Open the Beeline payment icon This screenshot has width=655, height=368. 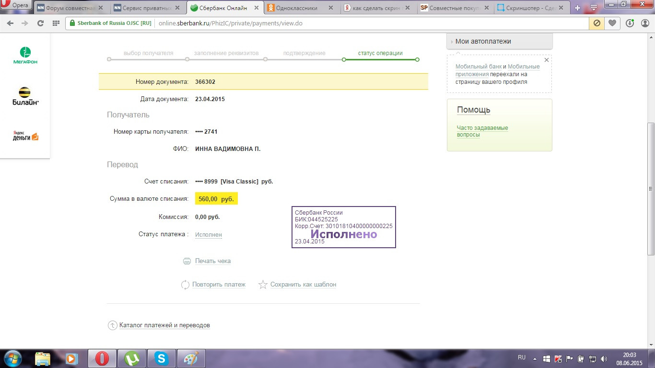(25, 96)
